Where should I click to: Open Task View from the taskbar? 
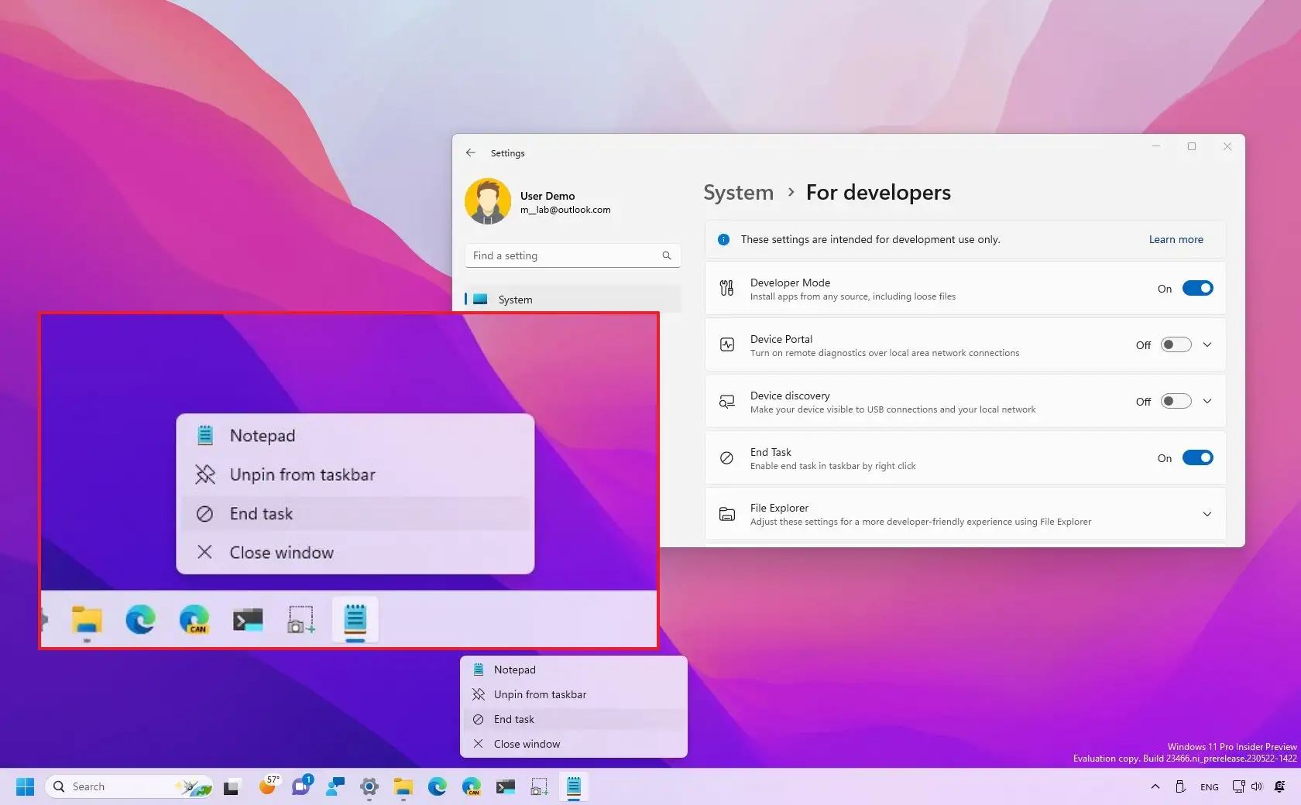click(231, 787)
